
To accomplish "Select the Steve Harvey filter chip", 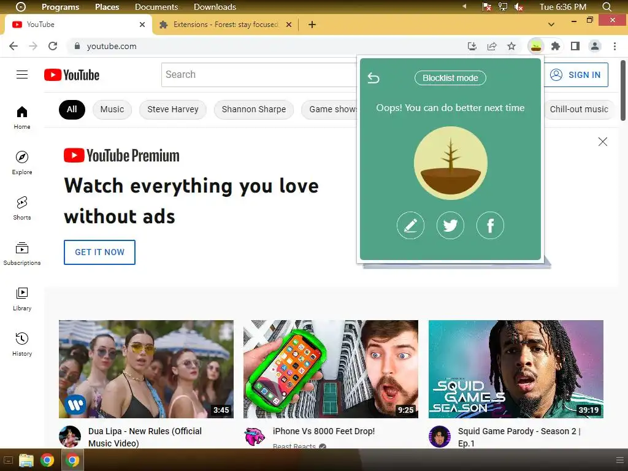I will point(172,109).
